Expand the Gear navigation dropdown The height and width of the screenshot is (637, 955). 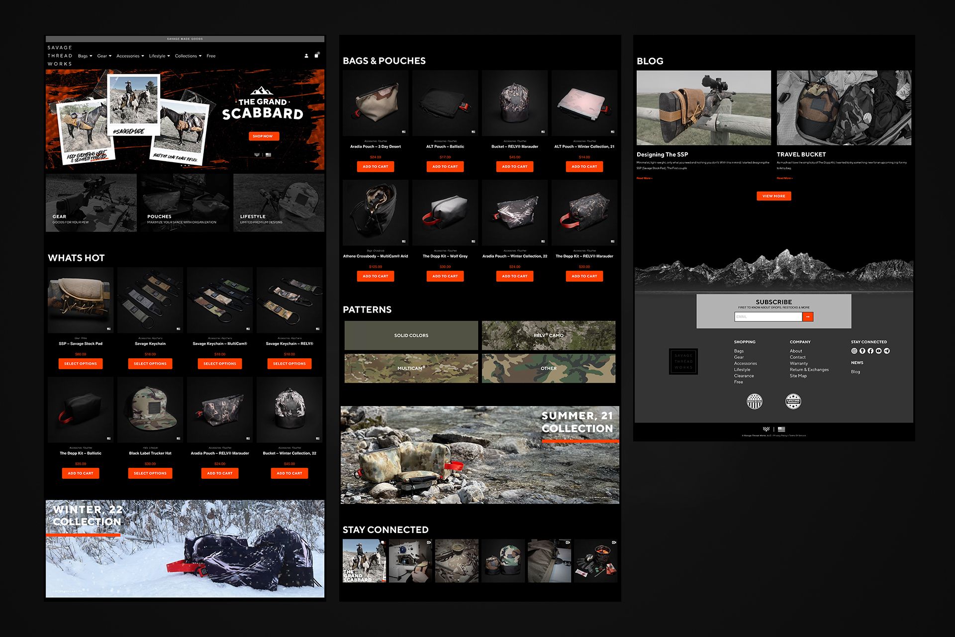104,56
